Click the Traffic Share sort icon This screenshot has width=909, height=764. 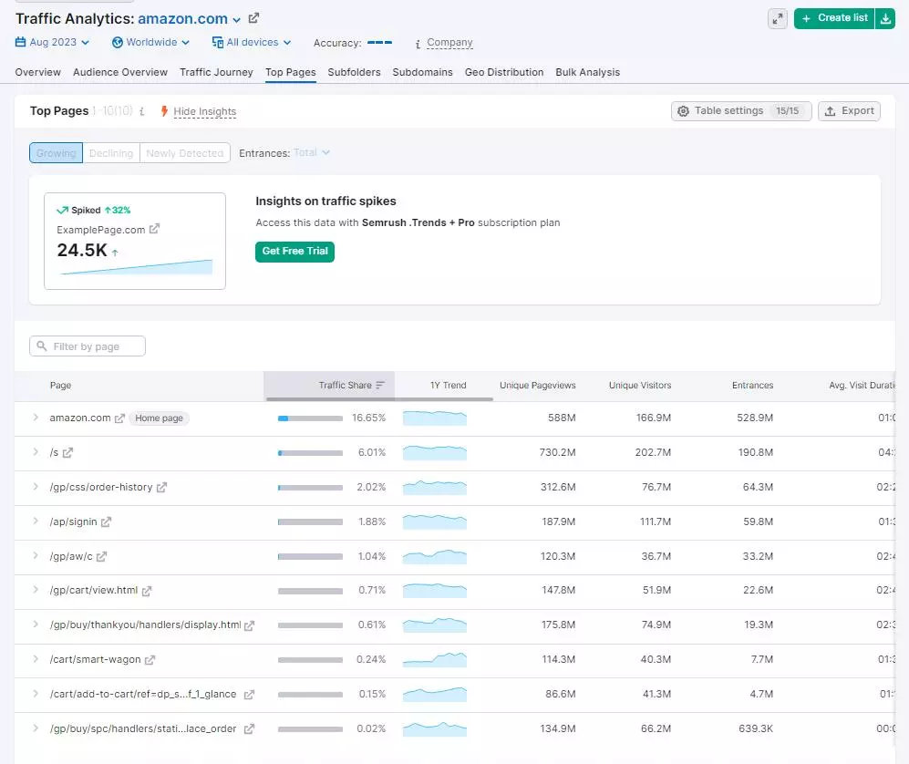[380, 385]
